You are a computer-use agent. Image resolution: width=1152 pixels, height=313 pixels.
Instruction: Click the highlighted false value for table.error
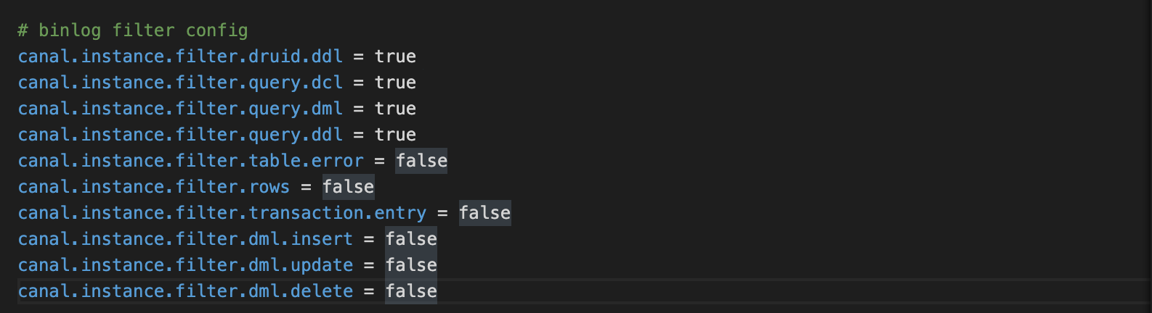point(421,161)
